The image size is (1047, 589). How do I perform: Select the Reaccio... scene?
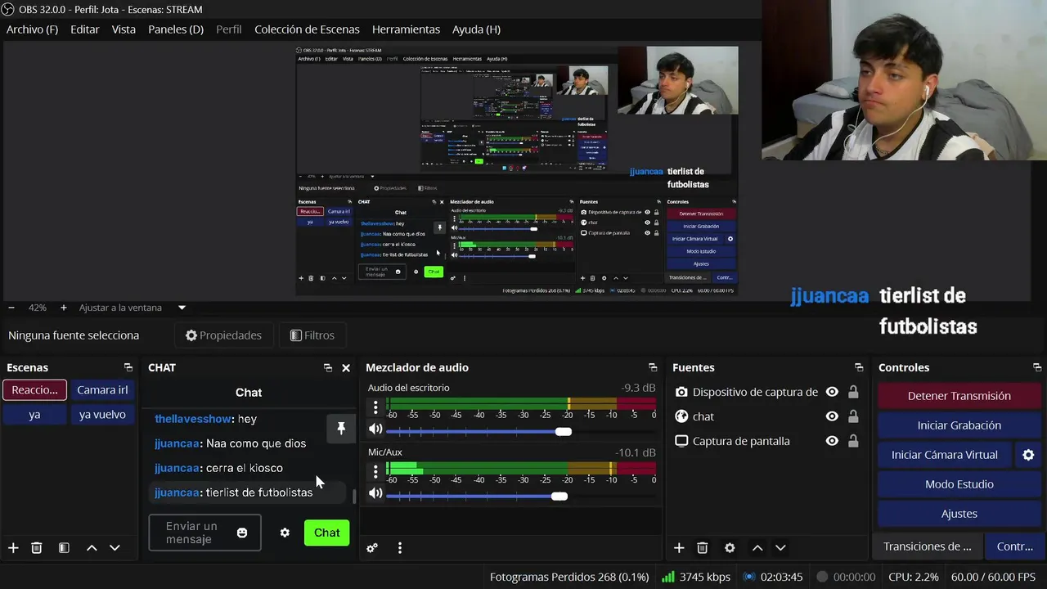click(x=34, y=390)
